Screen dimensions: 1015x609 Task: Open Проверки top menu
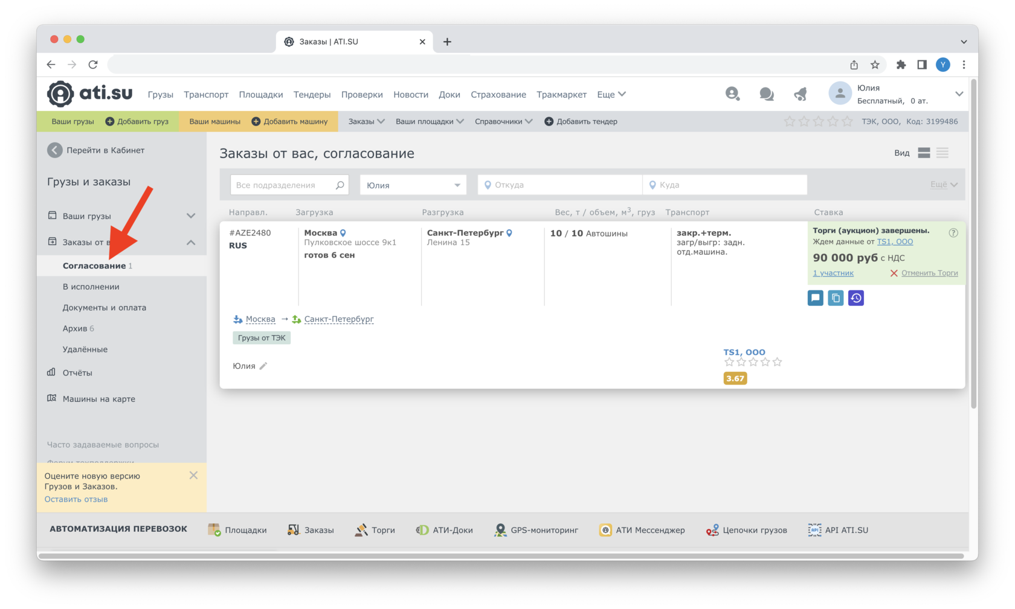pos(362,94)
